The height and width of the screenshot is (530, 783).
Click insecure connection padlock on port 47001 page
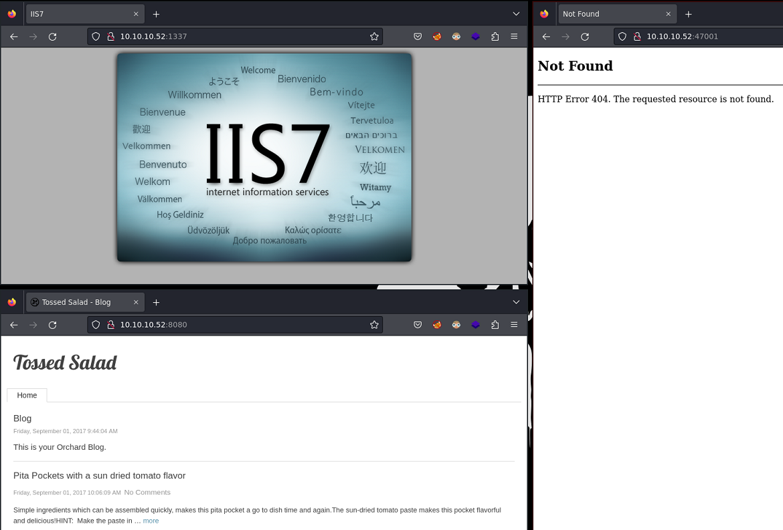(x=636, y=37)
